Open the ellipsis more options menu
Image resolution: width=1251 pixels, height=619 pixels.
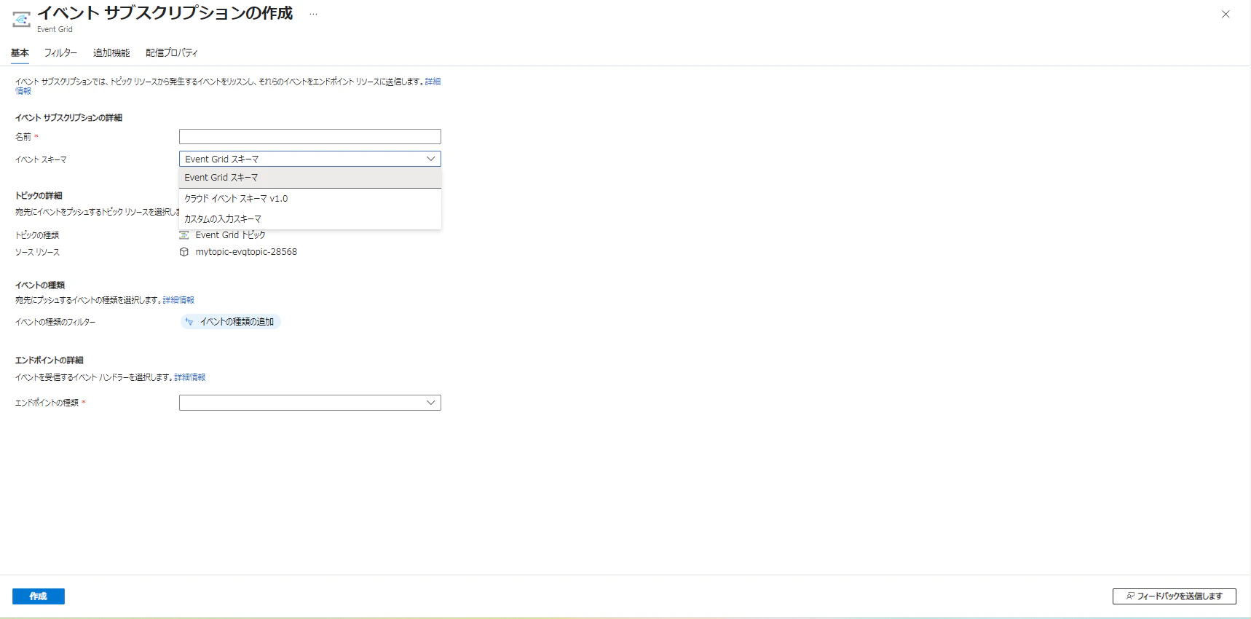(x=313, y=14)
